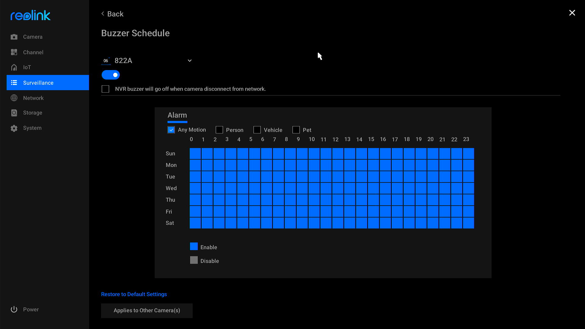Select the Channel icon in sidebar
Viewport: 585px width, 329px height.
point(14,52)
